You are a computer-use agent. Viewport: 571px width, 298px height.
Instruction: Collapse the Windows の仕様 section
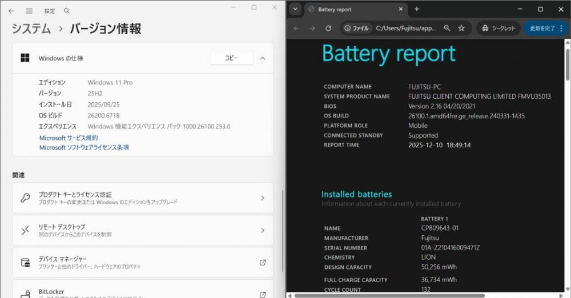[263, 58]
